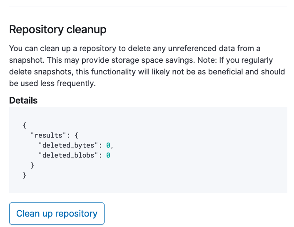Click the deleted_bytes value 0
This screenshot has height=227, width=294.
coord(108,145)
